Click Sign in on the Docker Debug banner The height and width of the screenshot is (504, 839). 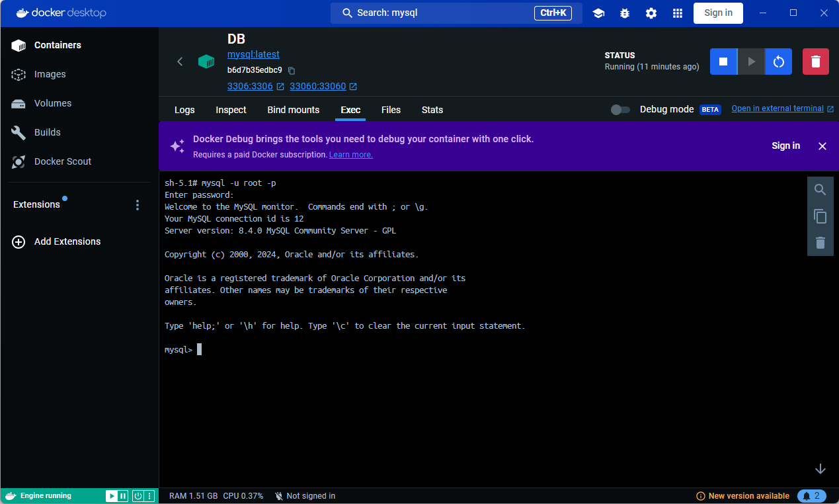785,146
